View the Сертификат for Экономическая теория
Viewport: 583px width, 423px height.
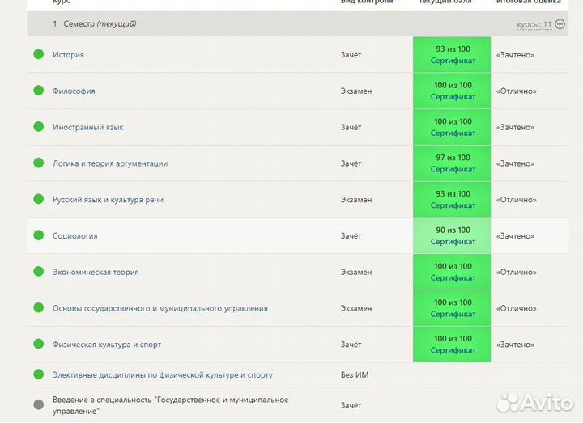(x=453, y=278)
